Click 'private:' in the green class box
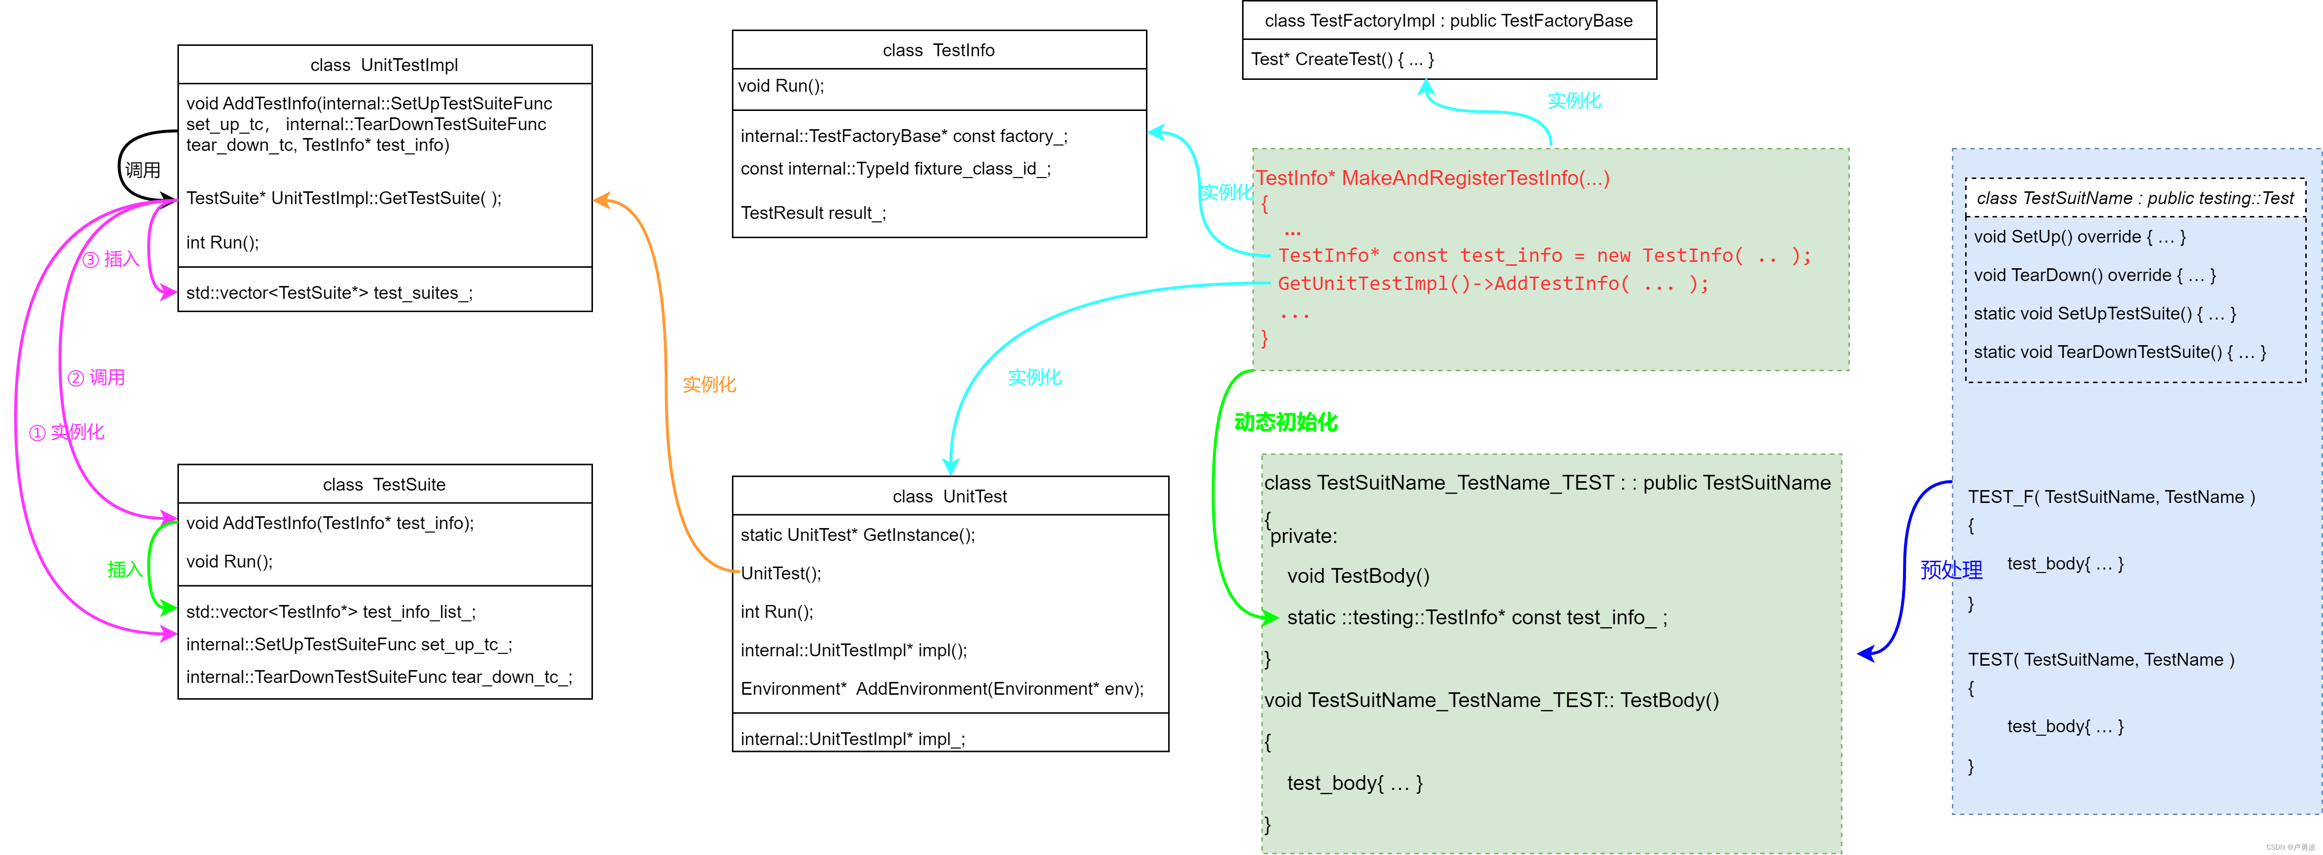This screenshot has width=2323, height=855. [1304, 536]
